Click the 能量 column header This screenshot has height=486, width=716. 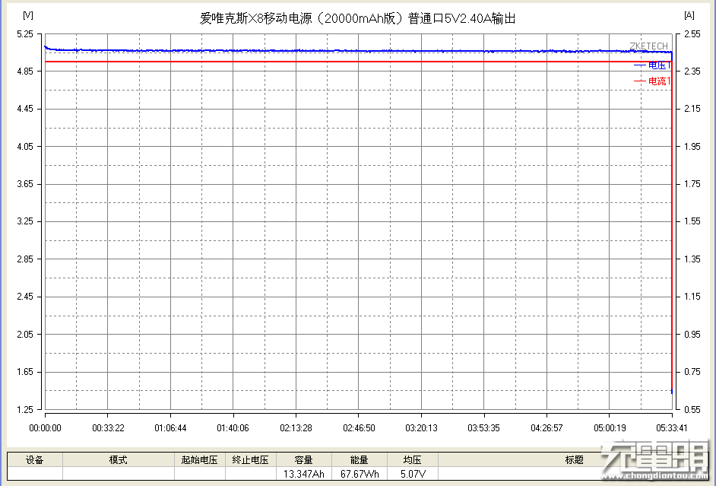pos(360,459)
